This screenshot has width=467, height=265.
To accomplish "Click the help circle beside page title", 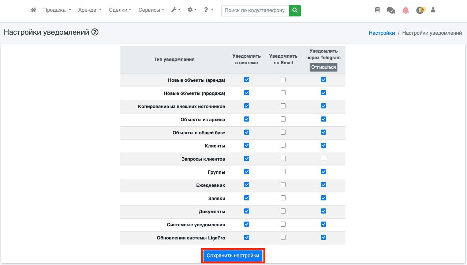I will [95, 32].
